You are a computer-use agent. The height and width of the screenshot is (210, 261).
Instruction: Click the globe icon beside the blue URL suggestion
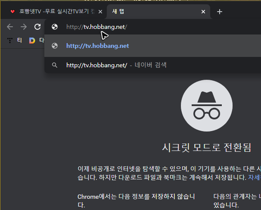point(55,46)
